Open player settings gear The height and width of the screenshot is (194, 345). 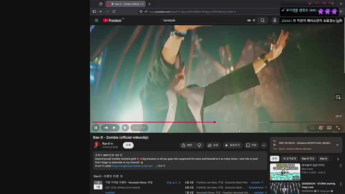(321, 128)
